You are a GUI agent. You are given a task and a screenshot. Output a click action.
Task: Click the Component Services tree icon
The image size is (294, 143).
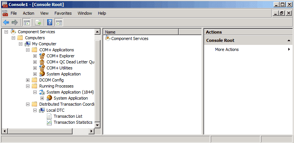[x=13, y=32]
